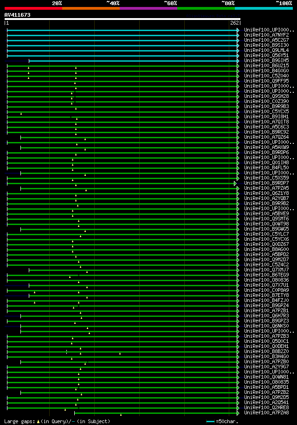Select label UniRef100_B9I8H1
Image resolution: width=297 pixels, height=425 pixels.
point(266,117)
